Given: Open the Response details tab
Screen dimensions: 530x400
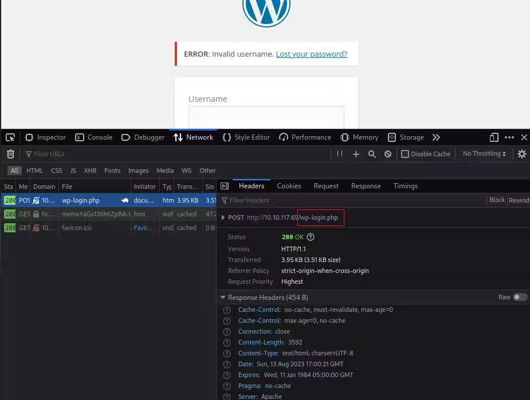Looking at the screenshot, I should point(366,186).
